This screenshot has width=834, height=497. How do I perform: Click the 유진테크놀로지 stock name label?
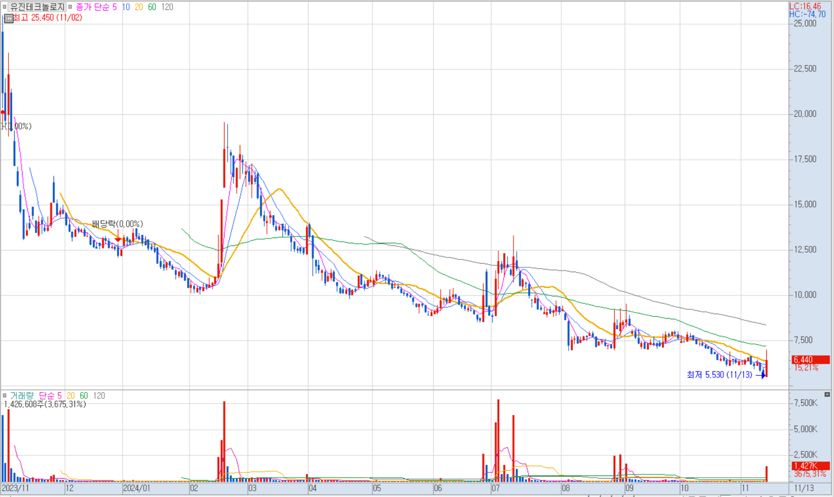point(37,7)
